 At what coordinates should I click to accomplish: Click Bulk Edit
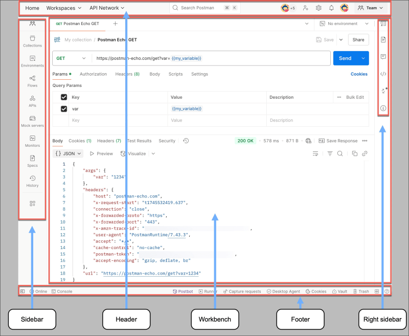(355, 97)
